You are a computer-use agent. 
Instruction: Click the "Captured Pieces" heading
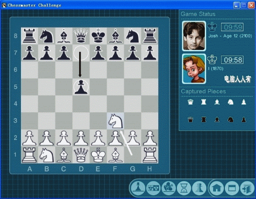(203, 91)
